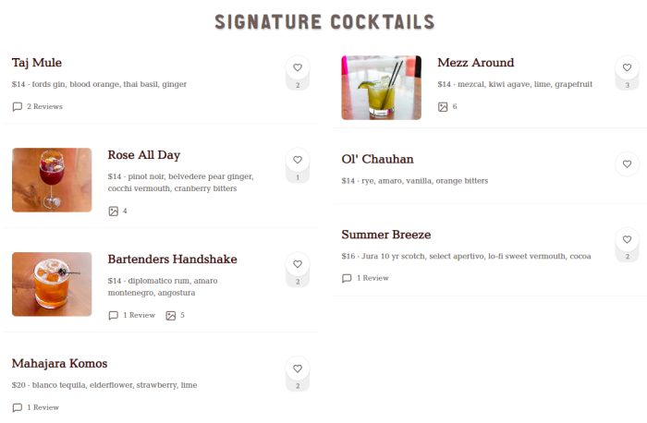The height and width of the screenshot is (423, 647).
Task: Heart the Mahajara Komos cocktail
Action: pyautogui.click(x=298, y=369)
